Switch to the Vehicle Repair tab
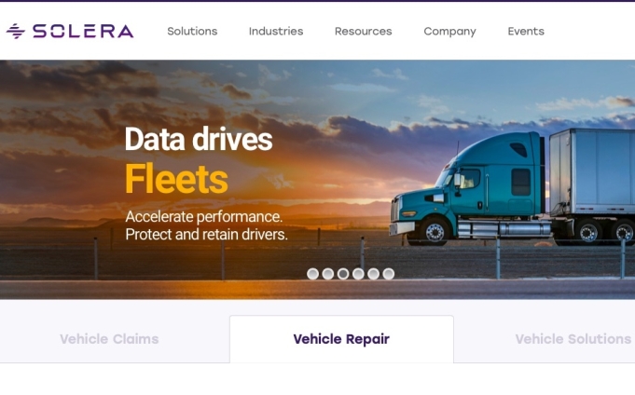 click(341, 339)
